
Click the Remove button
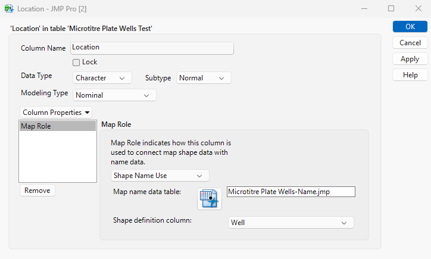[38, 191]
